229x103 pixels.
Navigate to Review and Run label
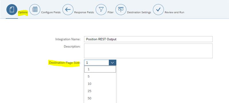174,13
